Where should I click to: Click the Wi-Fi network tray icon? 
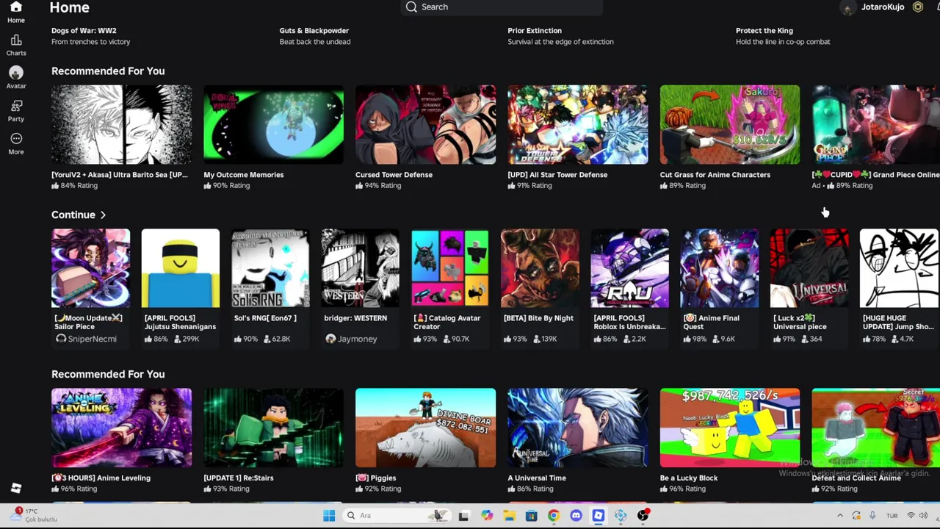pos(911,516)
